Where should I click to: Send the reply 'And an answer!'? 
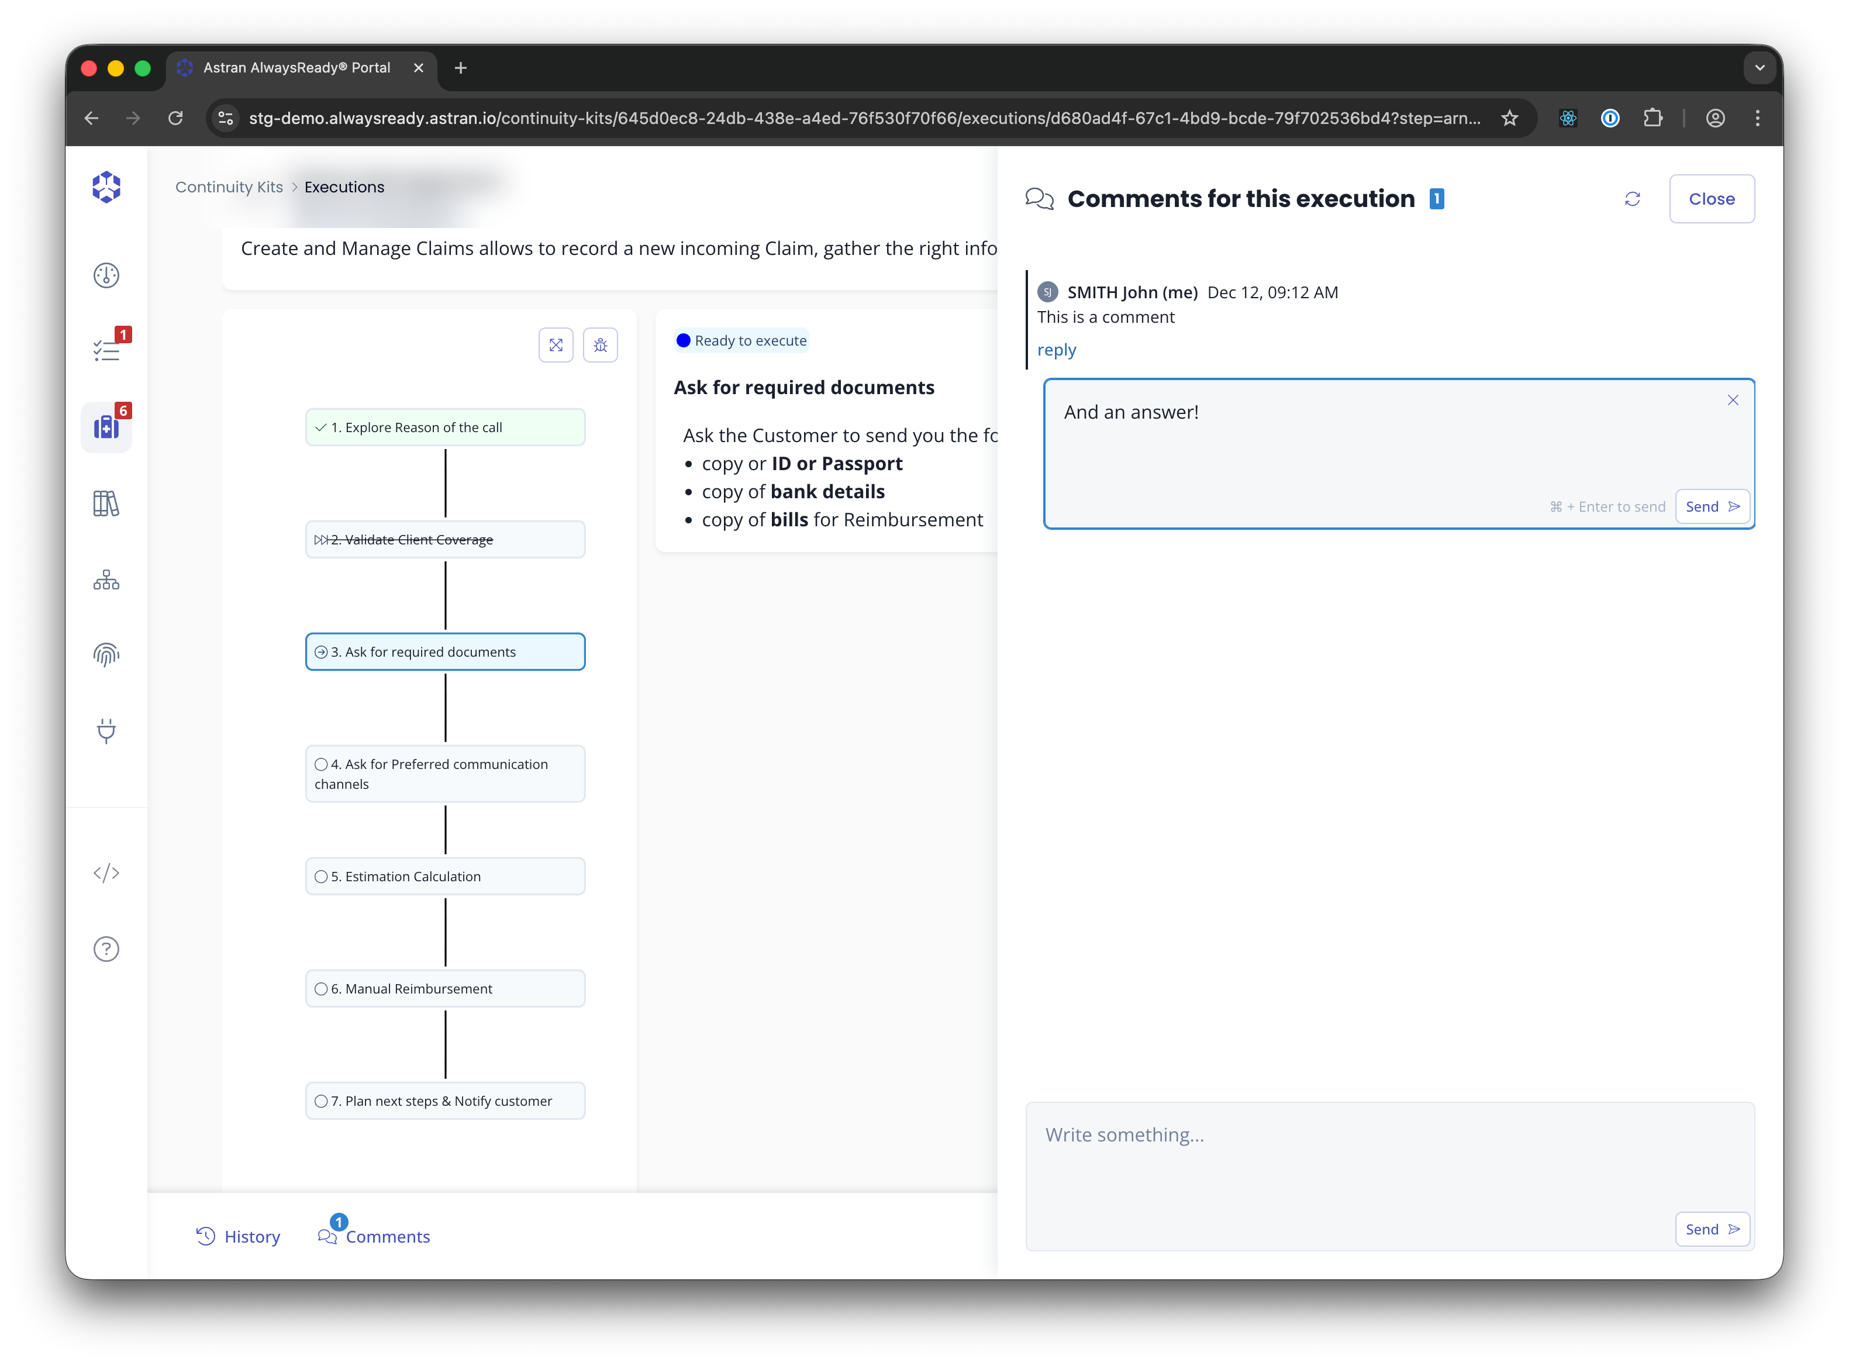[1712, 507]
